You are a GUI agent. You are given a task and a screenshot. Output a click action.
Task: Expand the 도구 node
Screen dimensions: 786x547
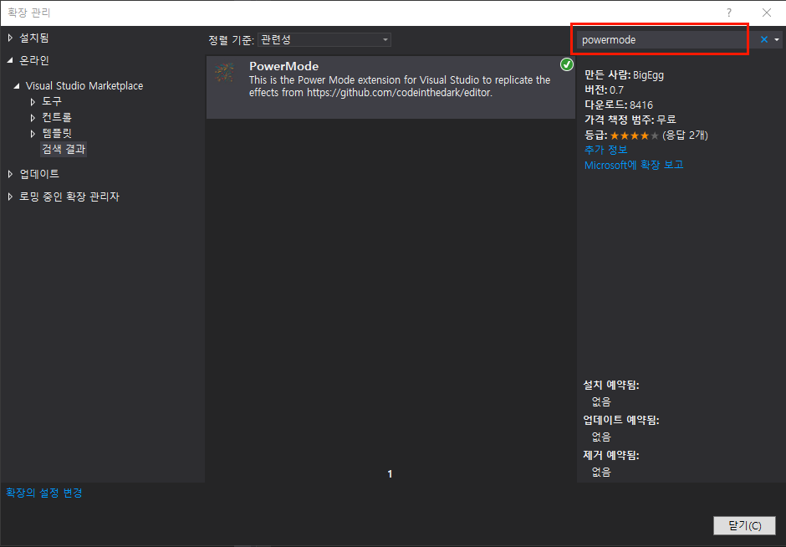point(33,102)
